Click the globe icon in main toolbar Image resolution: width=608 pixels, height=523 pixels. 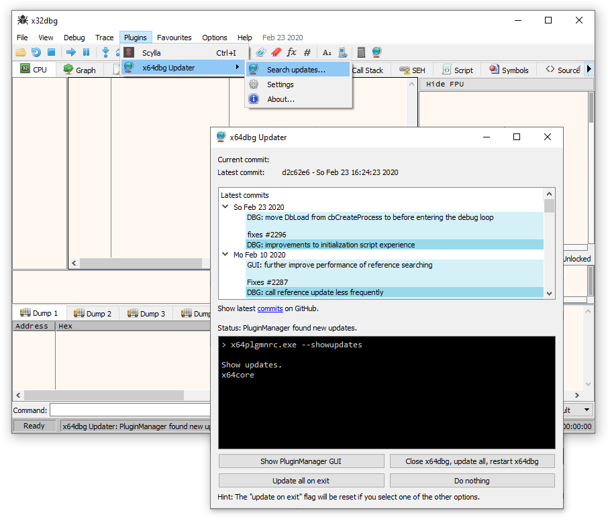pos(376,52)
